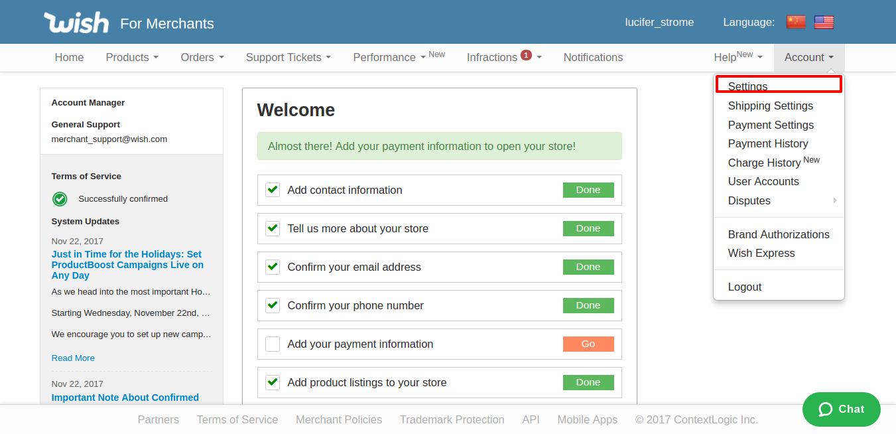Screen dimensions: 896x434
Task: Open Brand Authorizations menu item
Action: tap(779, 234)
